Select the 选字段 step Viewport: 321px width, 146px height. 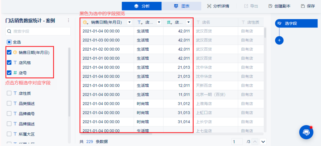(296, 24)
